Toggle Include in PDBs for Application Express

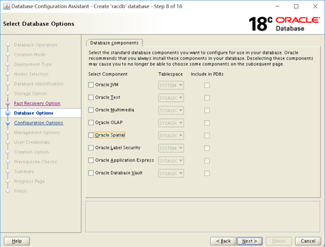[207, 161]
